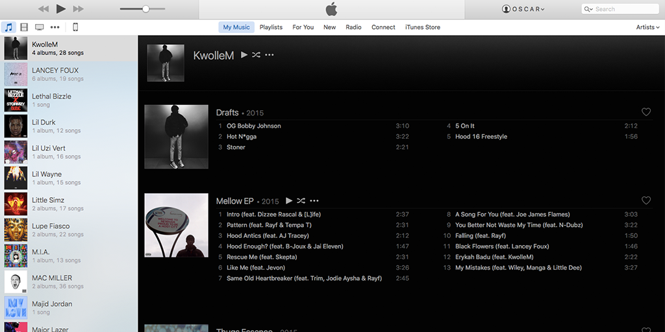Select M.I.A. artist
The width and height of the screenshot is (665, 332).
coord(69,255)
